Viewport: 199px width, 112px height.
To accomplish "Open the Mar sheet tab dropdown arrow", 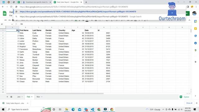I will (42, 97).
